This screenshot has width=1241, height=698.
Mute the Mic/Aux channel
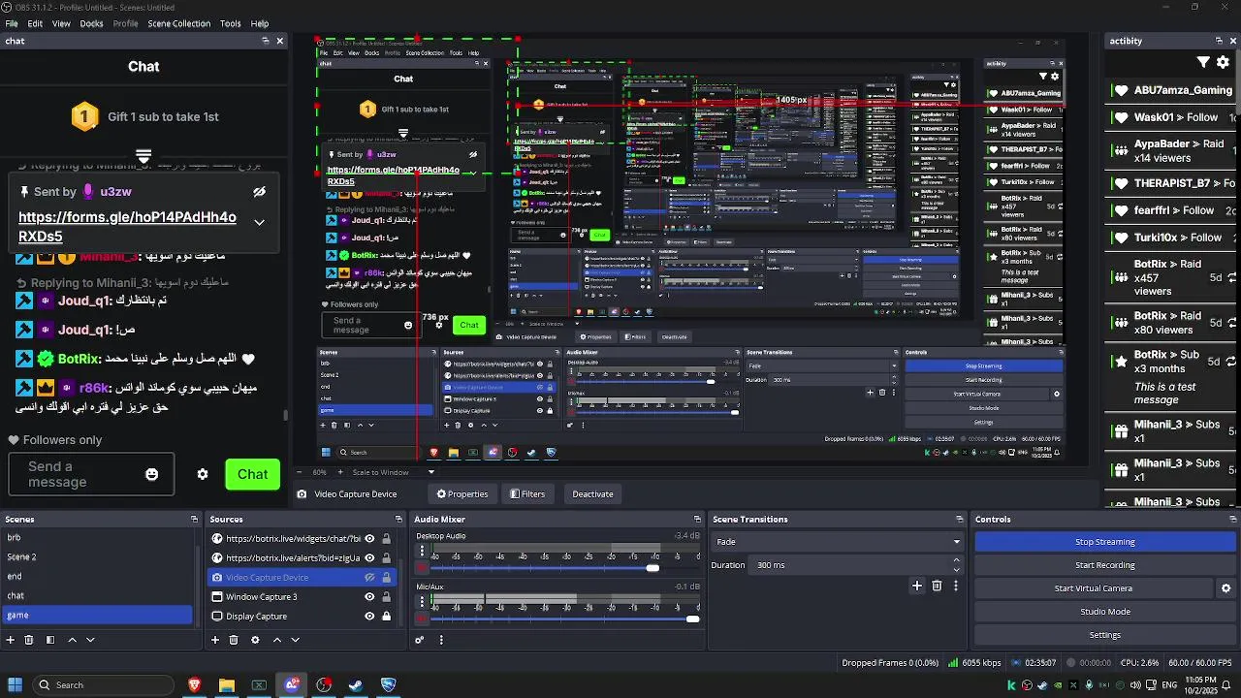click(422, 619)
